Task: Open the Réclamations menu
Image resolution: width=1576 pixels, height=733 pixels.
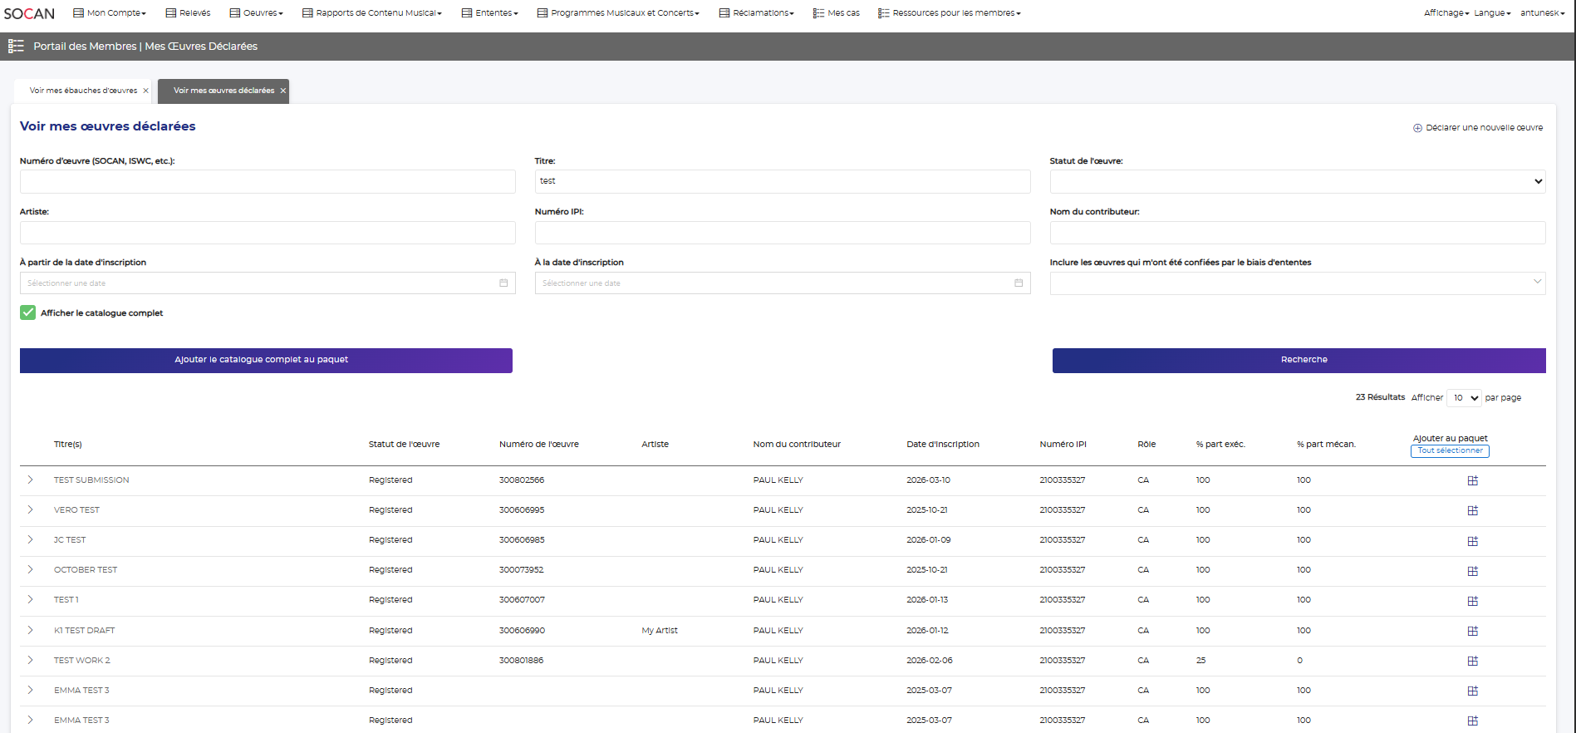Action: 757,13
